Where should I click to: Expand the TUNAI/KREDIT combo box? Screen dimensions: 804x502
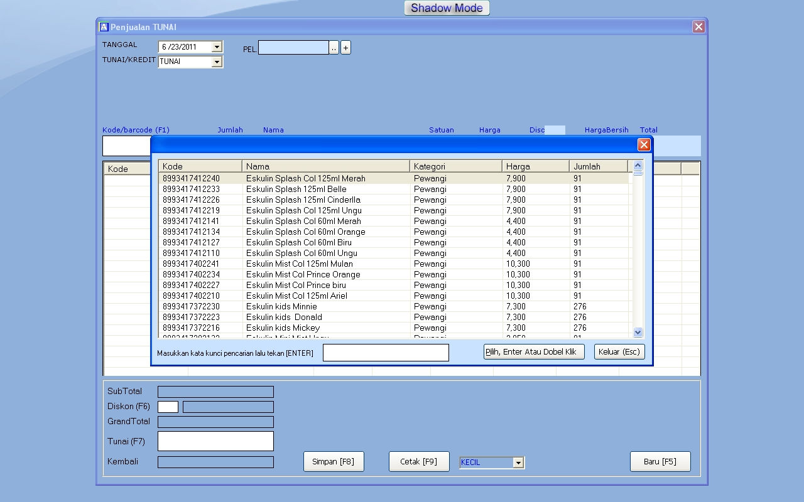[217, 61]
